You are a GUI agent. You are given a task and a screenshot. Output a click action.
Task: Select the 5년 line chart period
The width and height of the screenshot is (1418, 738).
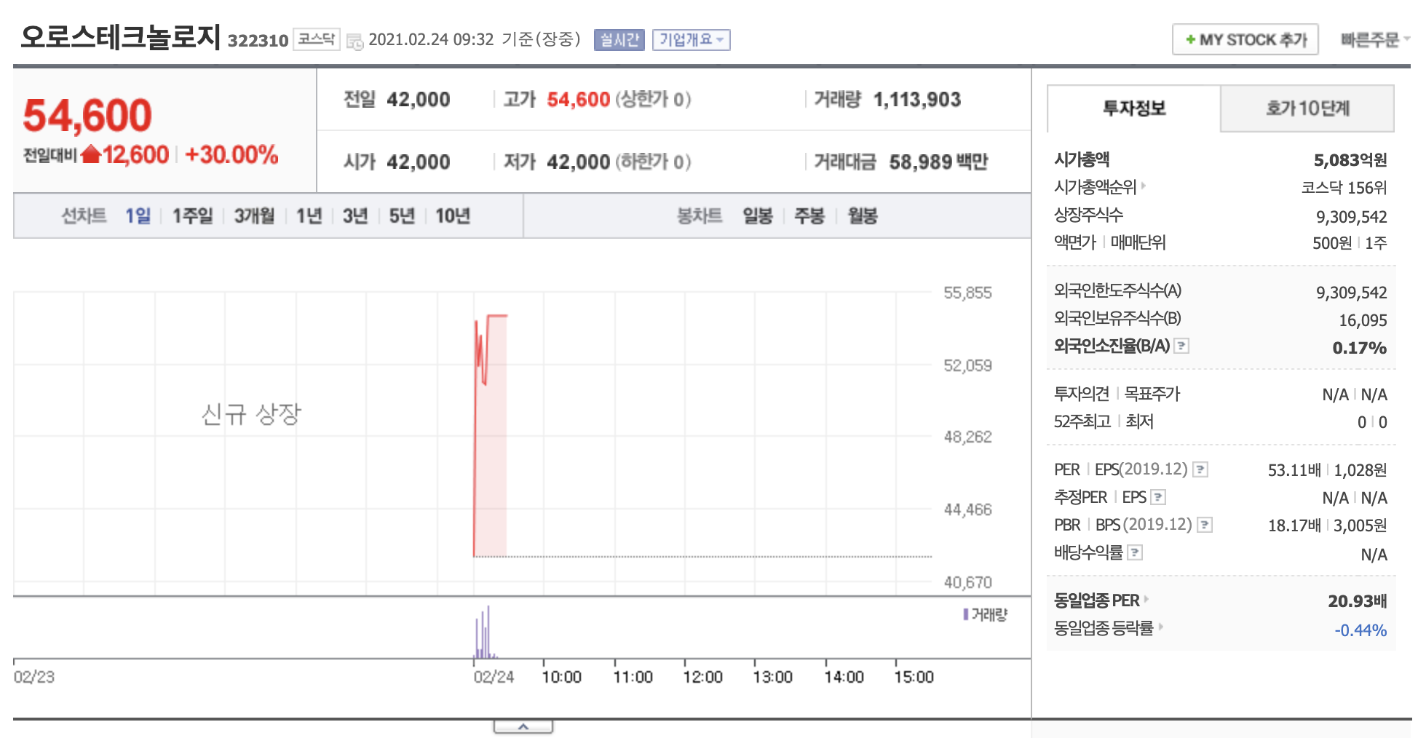(x=402, y=216)
